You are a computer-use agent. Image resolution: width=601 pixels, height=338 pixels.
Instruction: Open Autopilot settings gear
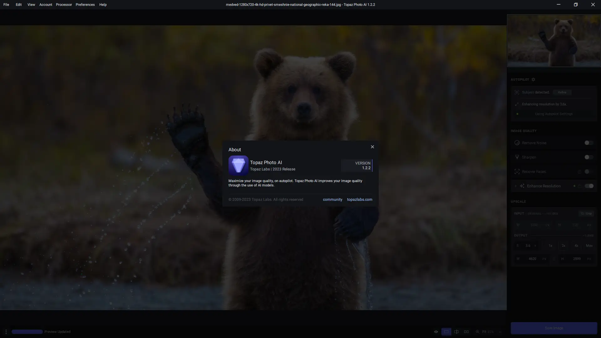[533, 79]
